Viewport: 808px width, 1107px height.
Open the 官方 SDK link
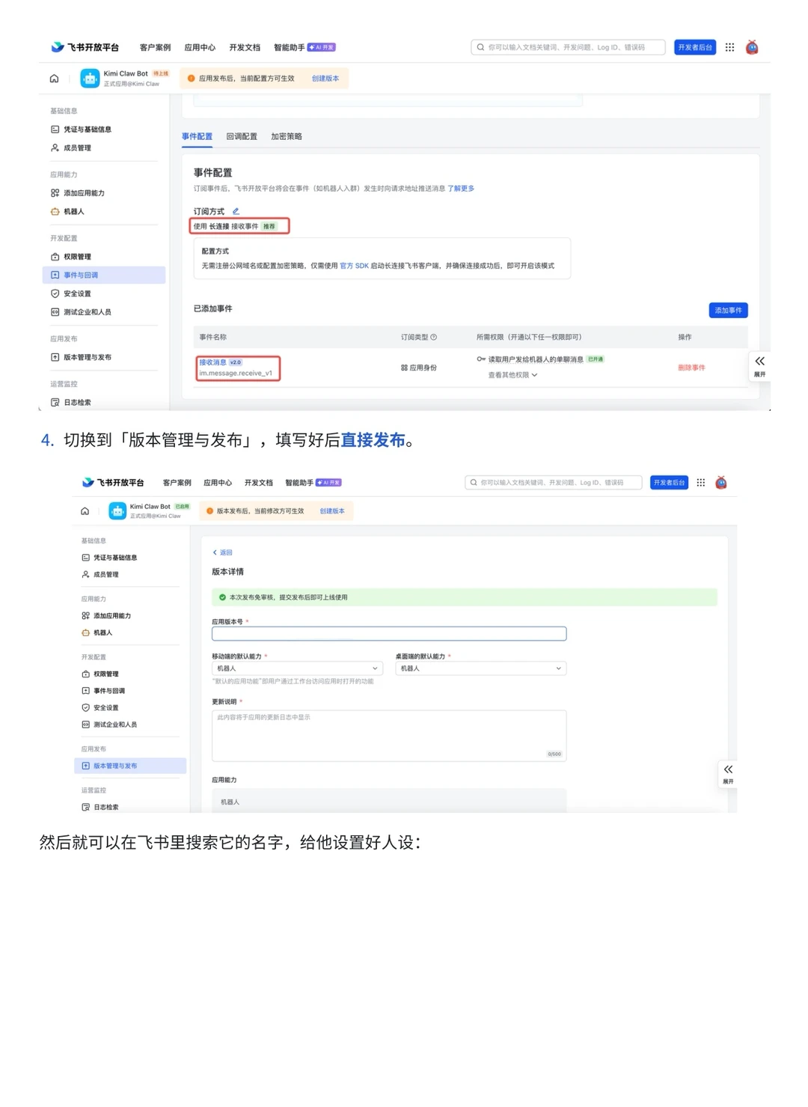354,266
